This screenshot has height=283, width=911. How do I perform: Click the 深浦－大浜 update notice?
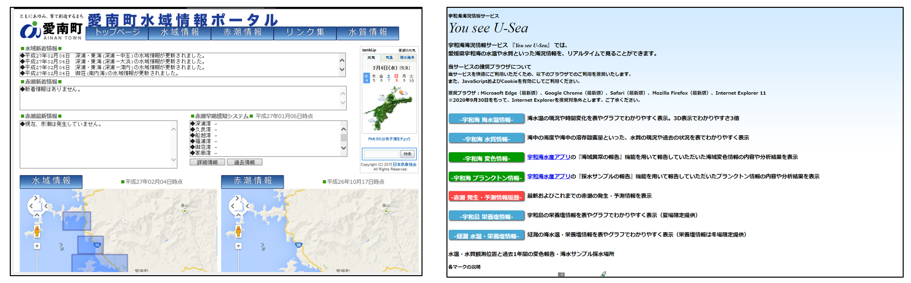click(112, 61)
